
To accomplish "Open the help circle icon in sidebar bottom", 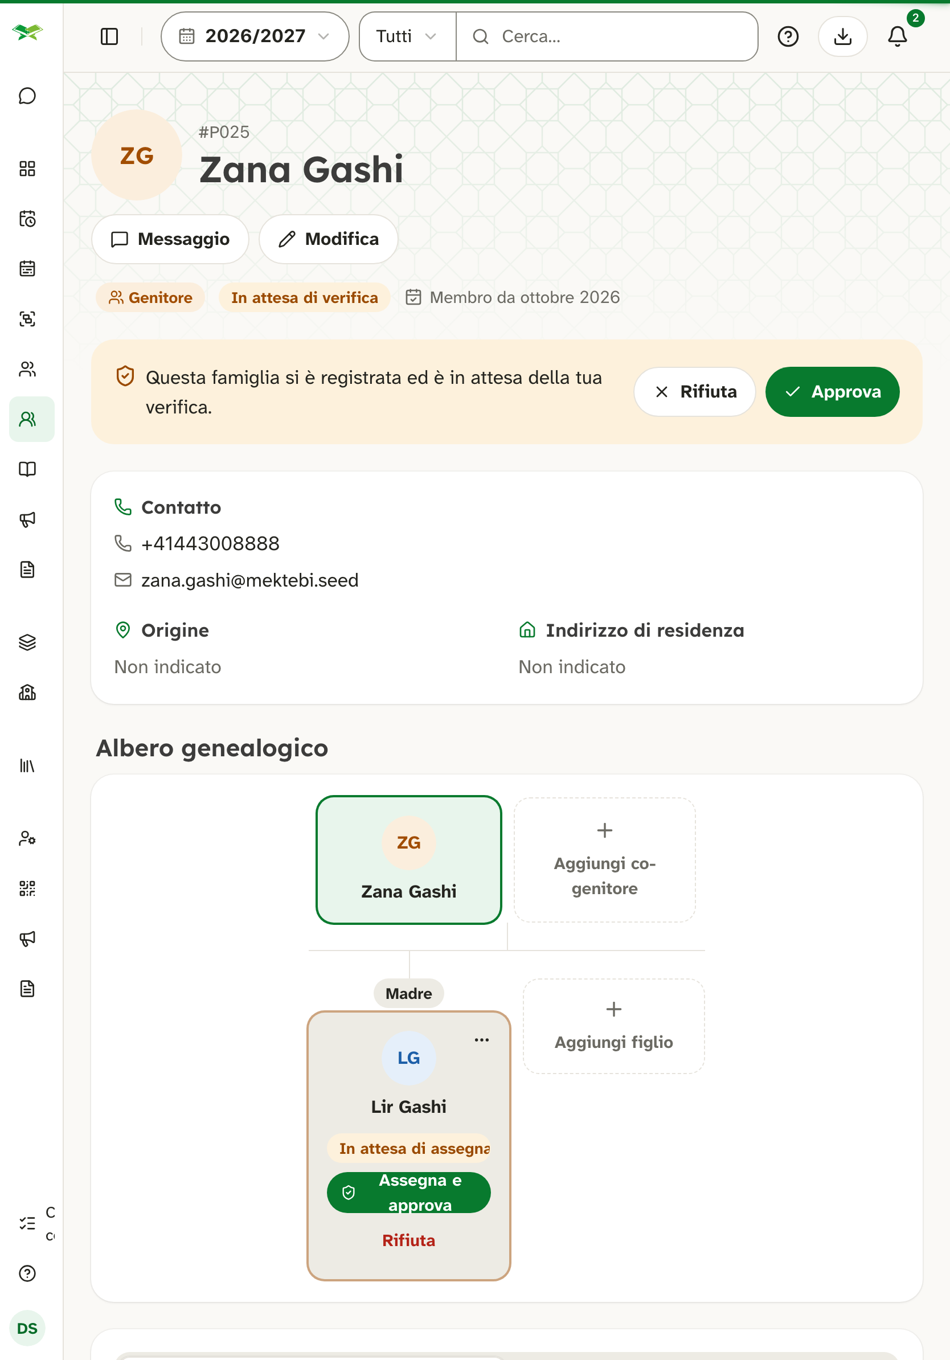I will pos(27,1273).
